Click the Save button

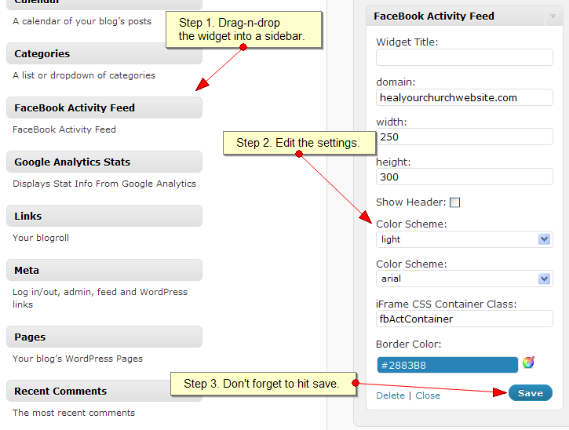(531, 393)
